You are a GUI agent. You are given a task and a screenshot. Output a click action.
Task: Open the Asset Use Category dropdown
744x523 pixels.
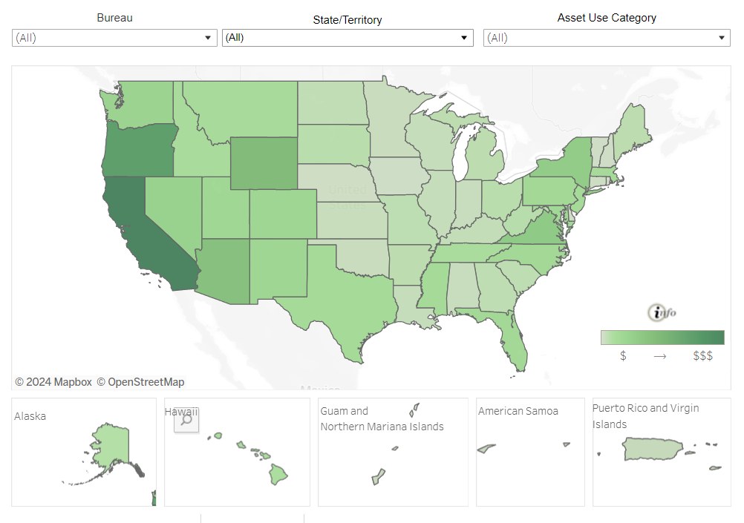point(607,38)
